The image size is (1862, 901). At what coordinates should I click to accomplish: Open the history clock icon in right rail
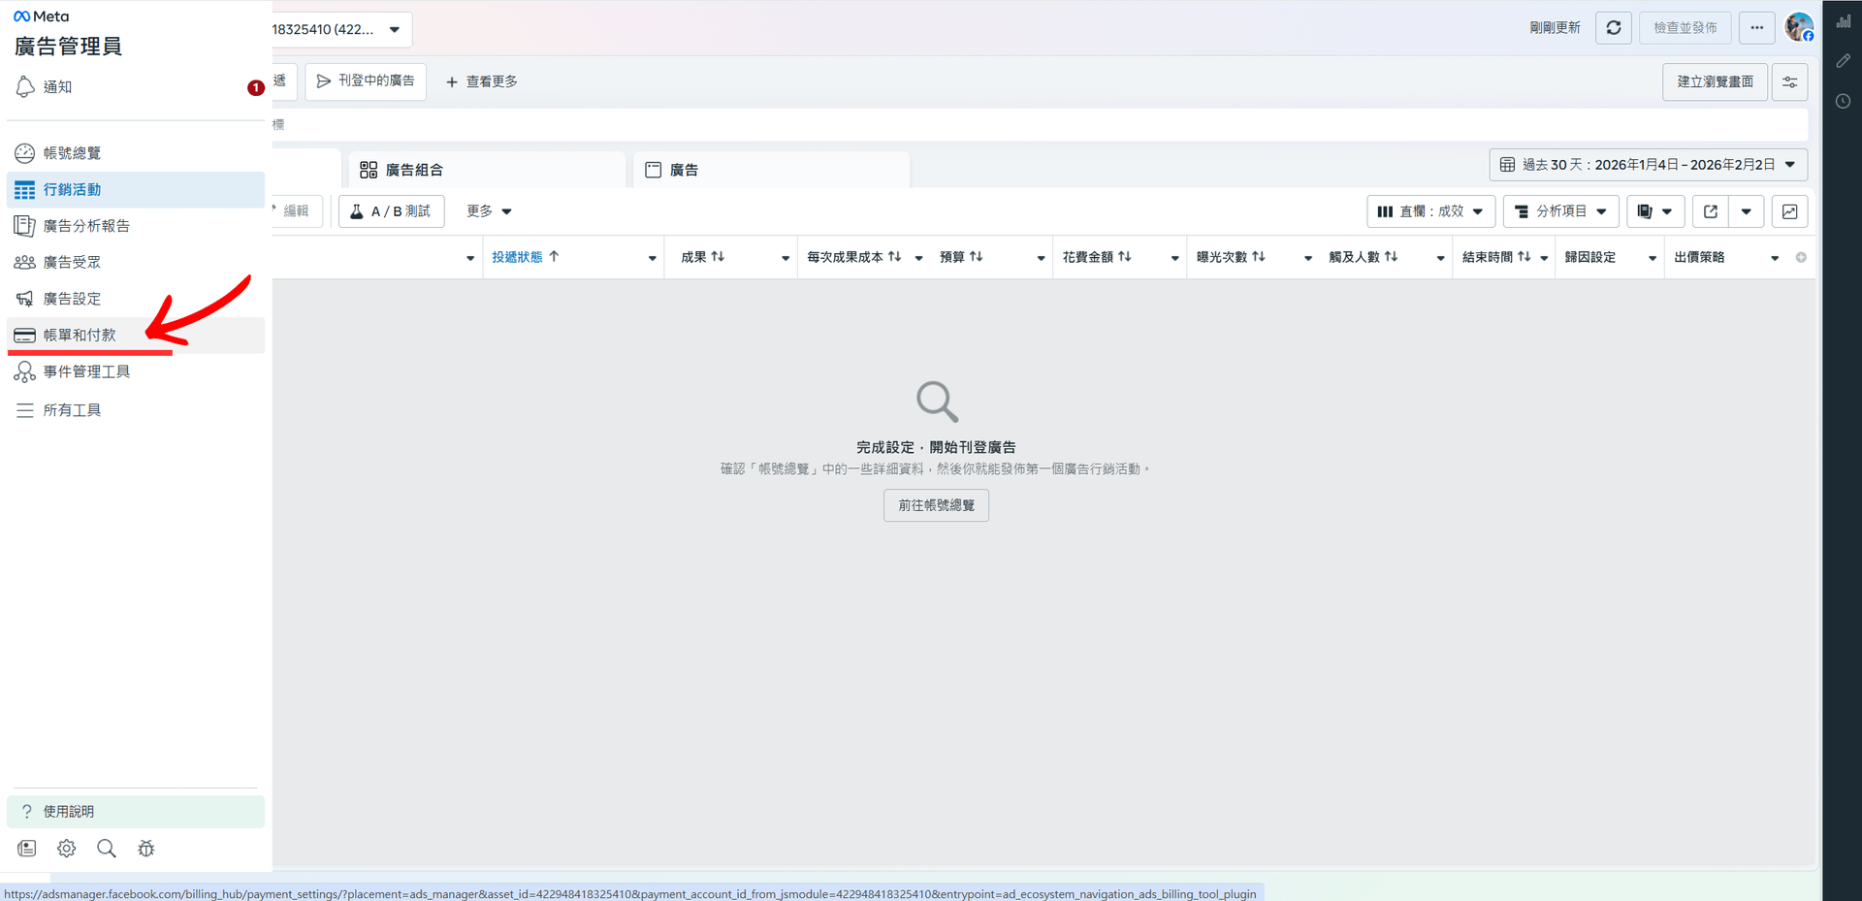(x=1843, y=101)
